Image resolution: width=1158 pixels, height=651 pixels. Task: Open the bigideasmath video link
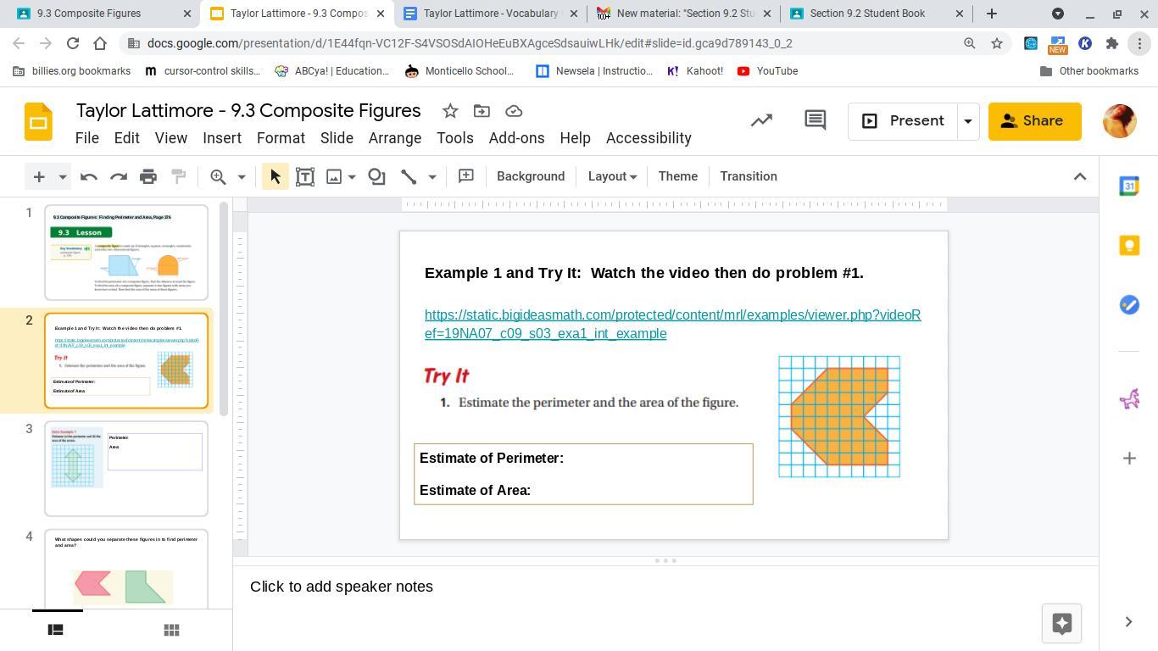click(x=672, y=324)
